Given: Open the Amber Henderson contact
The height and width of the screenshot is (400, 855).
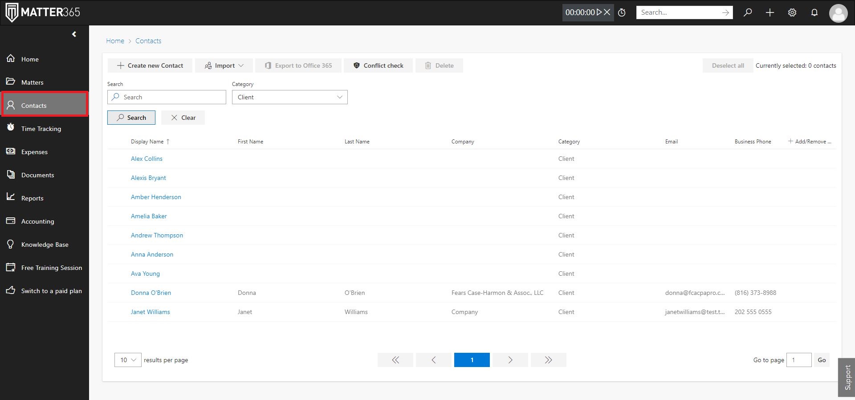Looking at the screenshot, I should pos(156,197).
